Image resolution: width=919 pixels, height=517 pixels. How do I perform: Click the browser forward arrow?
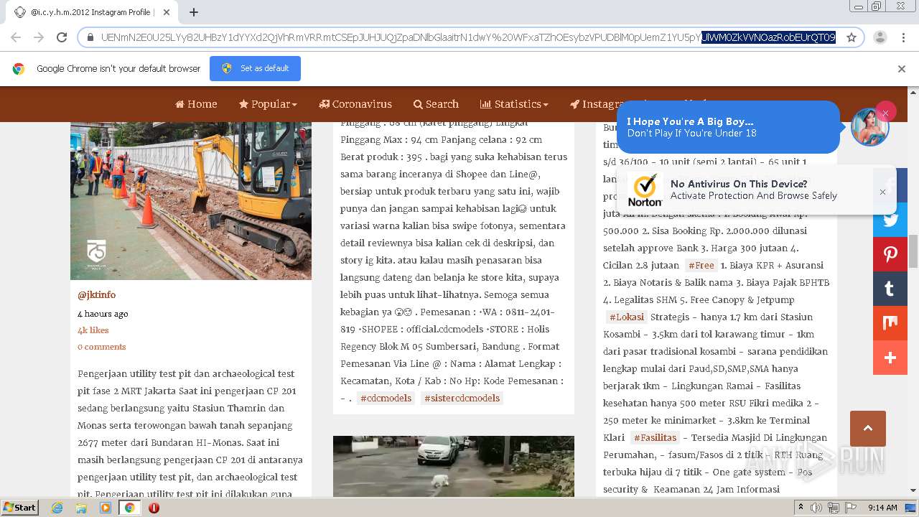pos(39,37)
